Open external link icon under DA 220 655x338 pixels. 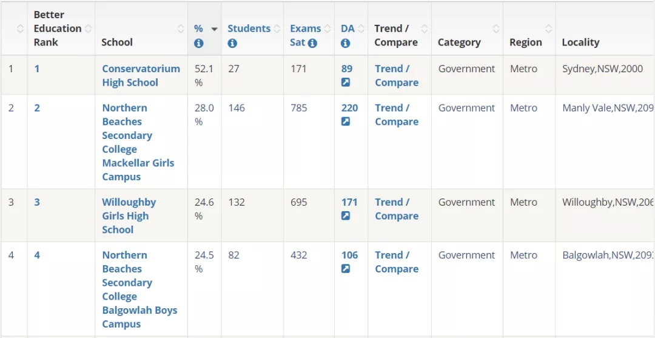pyautogui.click(x=346, y=121)
